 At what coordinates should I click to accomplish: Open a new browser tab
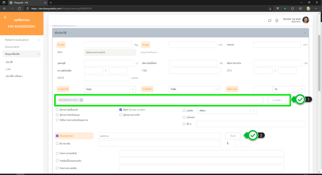coord(51,3)
